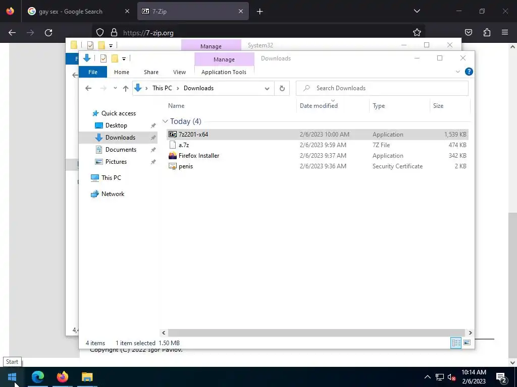Open a new Firefox tab

[260, 12]
